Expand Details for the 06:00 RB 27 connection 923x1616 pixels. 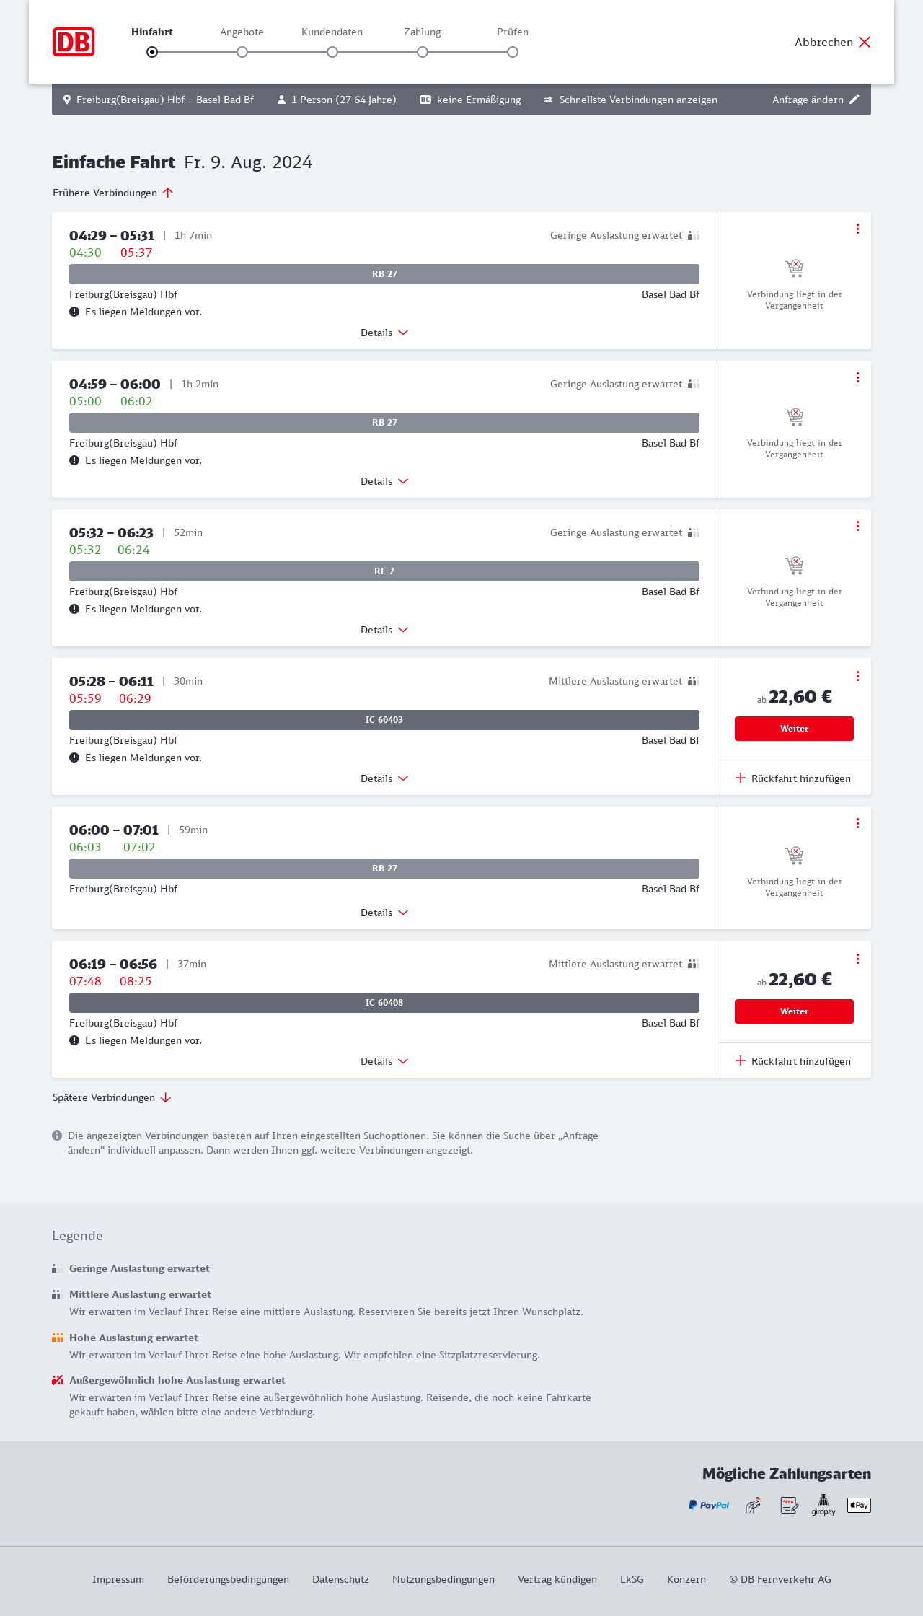(384, 913)
